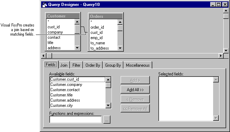Select address field in Customer table

click(60, 48)
